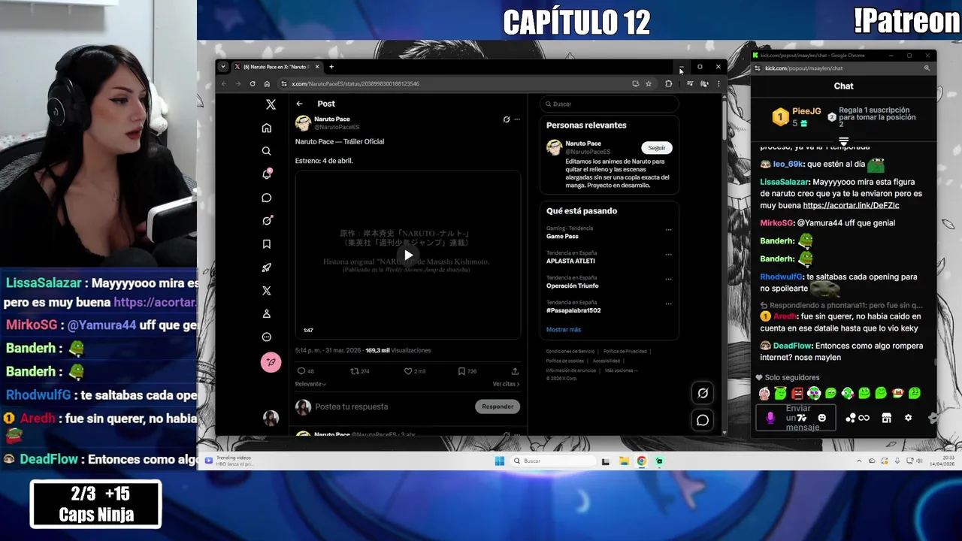The image size is (962, 541).
Task: Click Grok icon on Naruto Pace post
Action: click(x=506, y=119)
